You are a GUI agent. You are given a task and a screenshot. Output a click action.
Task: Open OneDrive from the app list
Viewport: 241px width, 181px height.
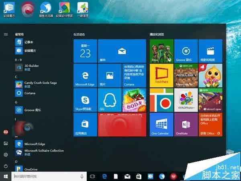click(26, 169)
